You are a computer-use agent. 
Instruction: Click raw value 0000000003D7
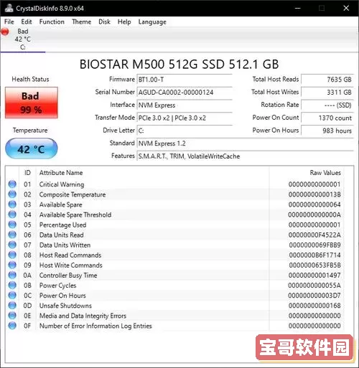click(x=314, y=296)
